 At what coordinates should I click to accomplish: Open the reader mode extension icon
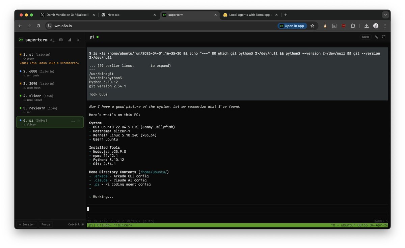click(x=334, y=26)
